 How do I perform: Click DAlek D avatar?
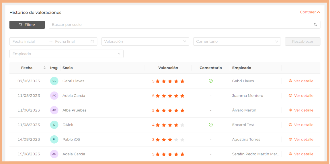point(54,125)
